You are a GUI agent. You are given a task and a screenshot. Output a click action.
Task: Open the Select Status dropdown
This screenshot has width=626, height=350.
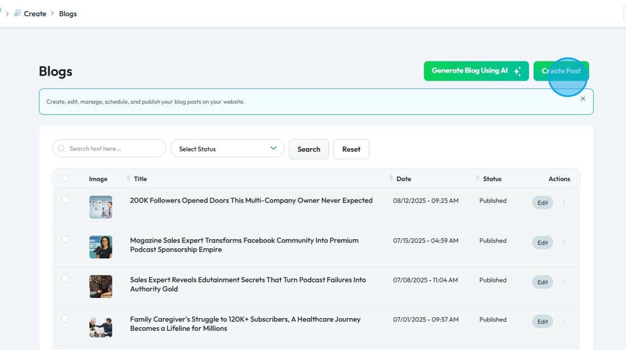tap(227, 149)
